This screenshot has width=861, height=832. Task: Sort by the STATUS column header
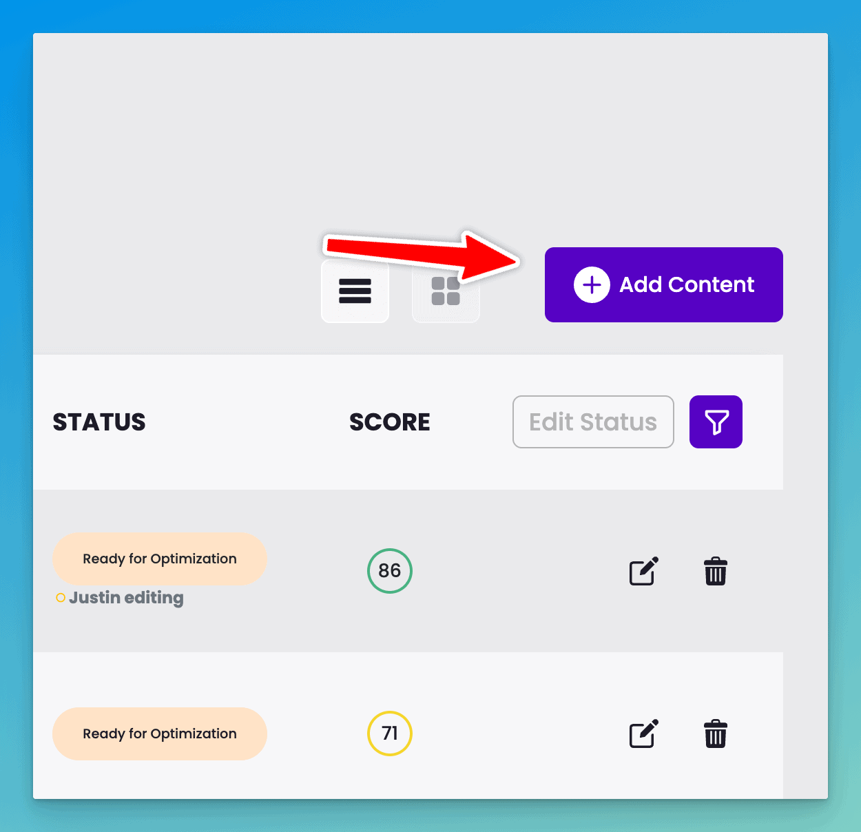(99, 422)
